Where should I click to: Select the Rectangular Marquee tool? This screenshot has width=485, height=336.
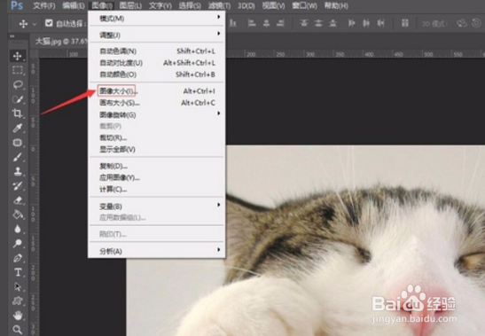(x=18, y=70)
